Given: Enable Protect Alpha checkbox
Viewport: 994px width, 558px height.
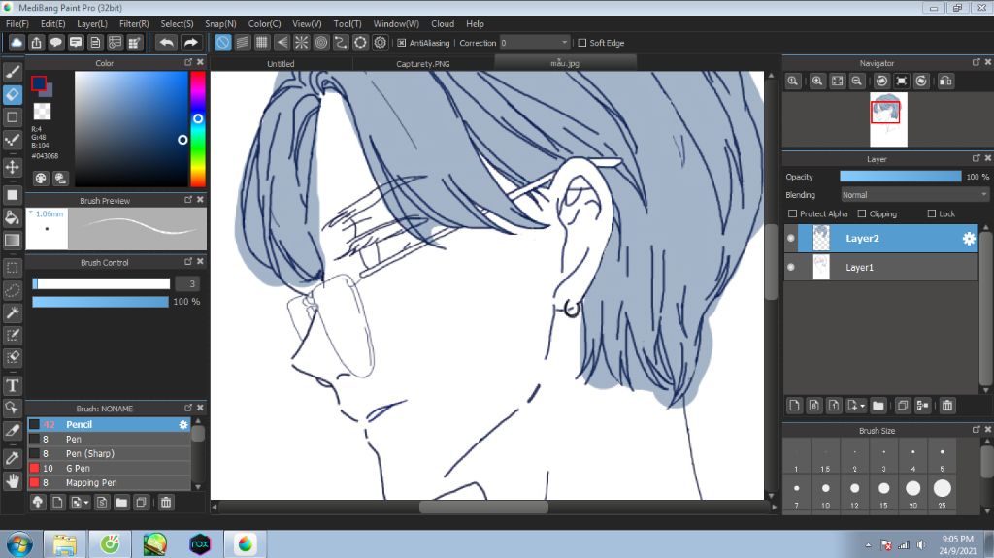Looking at the screenshot, I should pyautogui.click(x=792, y=213).
